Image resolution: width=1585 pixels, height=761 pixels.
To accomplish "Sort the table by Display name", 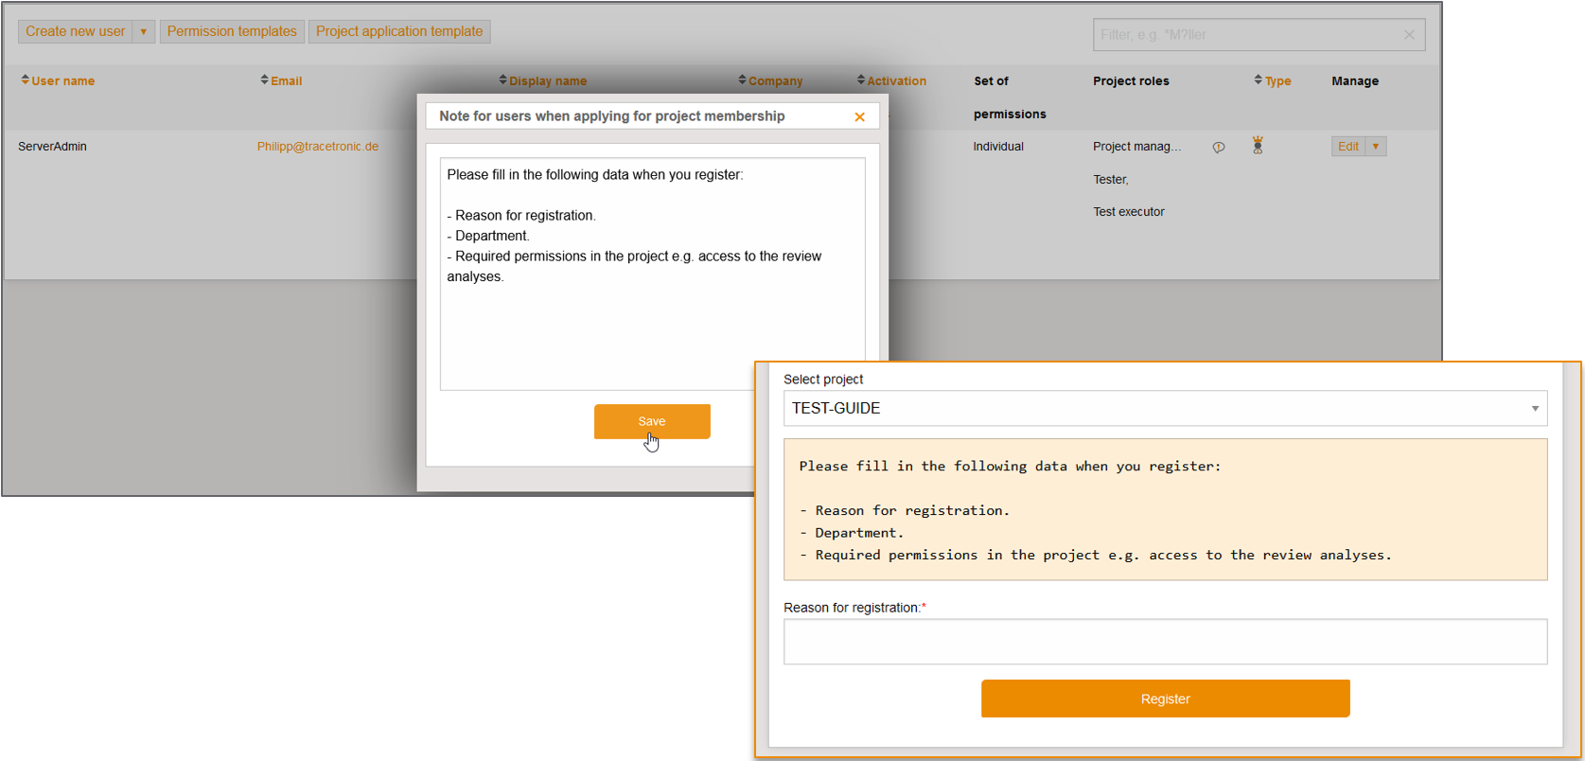I will click(x=543, y=81).
